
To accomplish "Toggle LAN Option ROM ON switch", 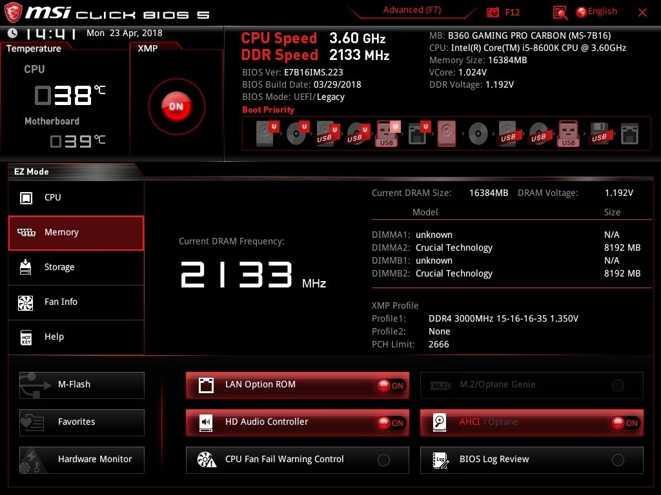I will coord(391,385).
